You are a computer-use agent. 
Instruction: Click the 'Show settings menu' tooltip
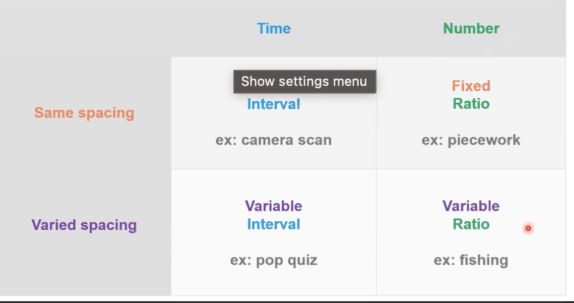coord(304,82)
